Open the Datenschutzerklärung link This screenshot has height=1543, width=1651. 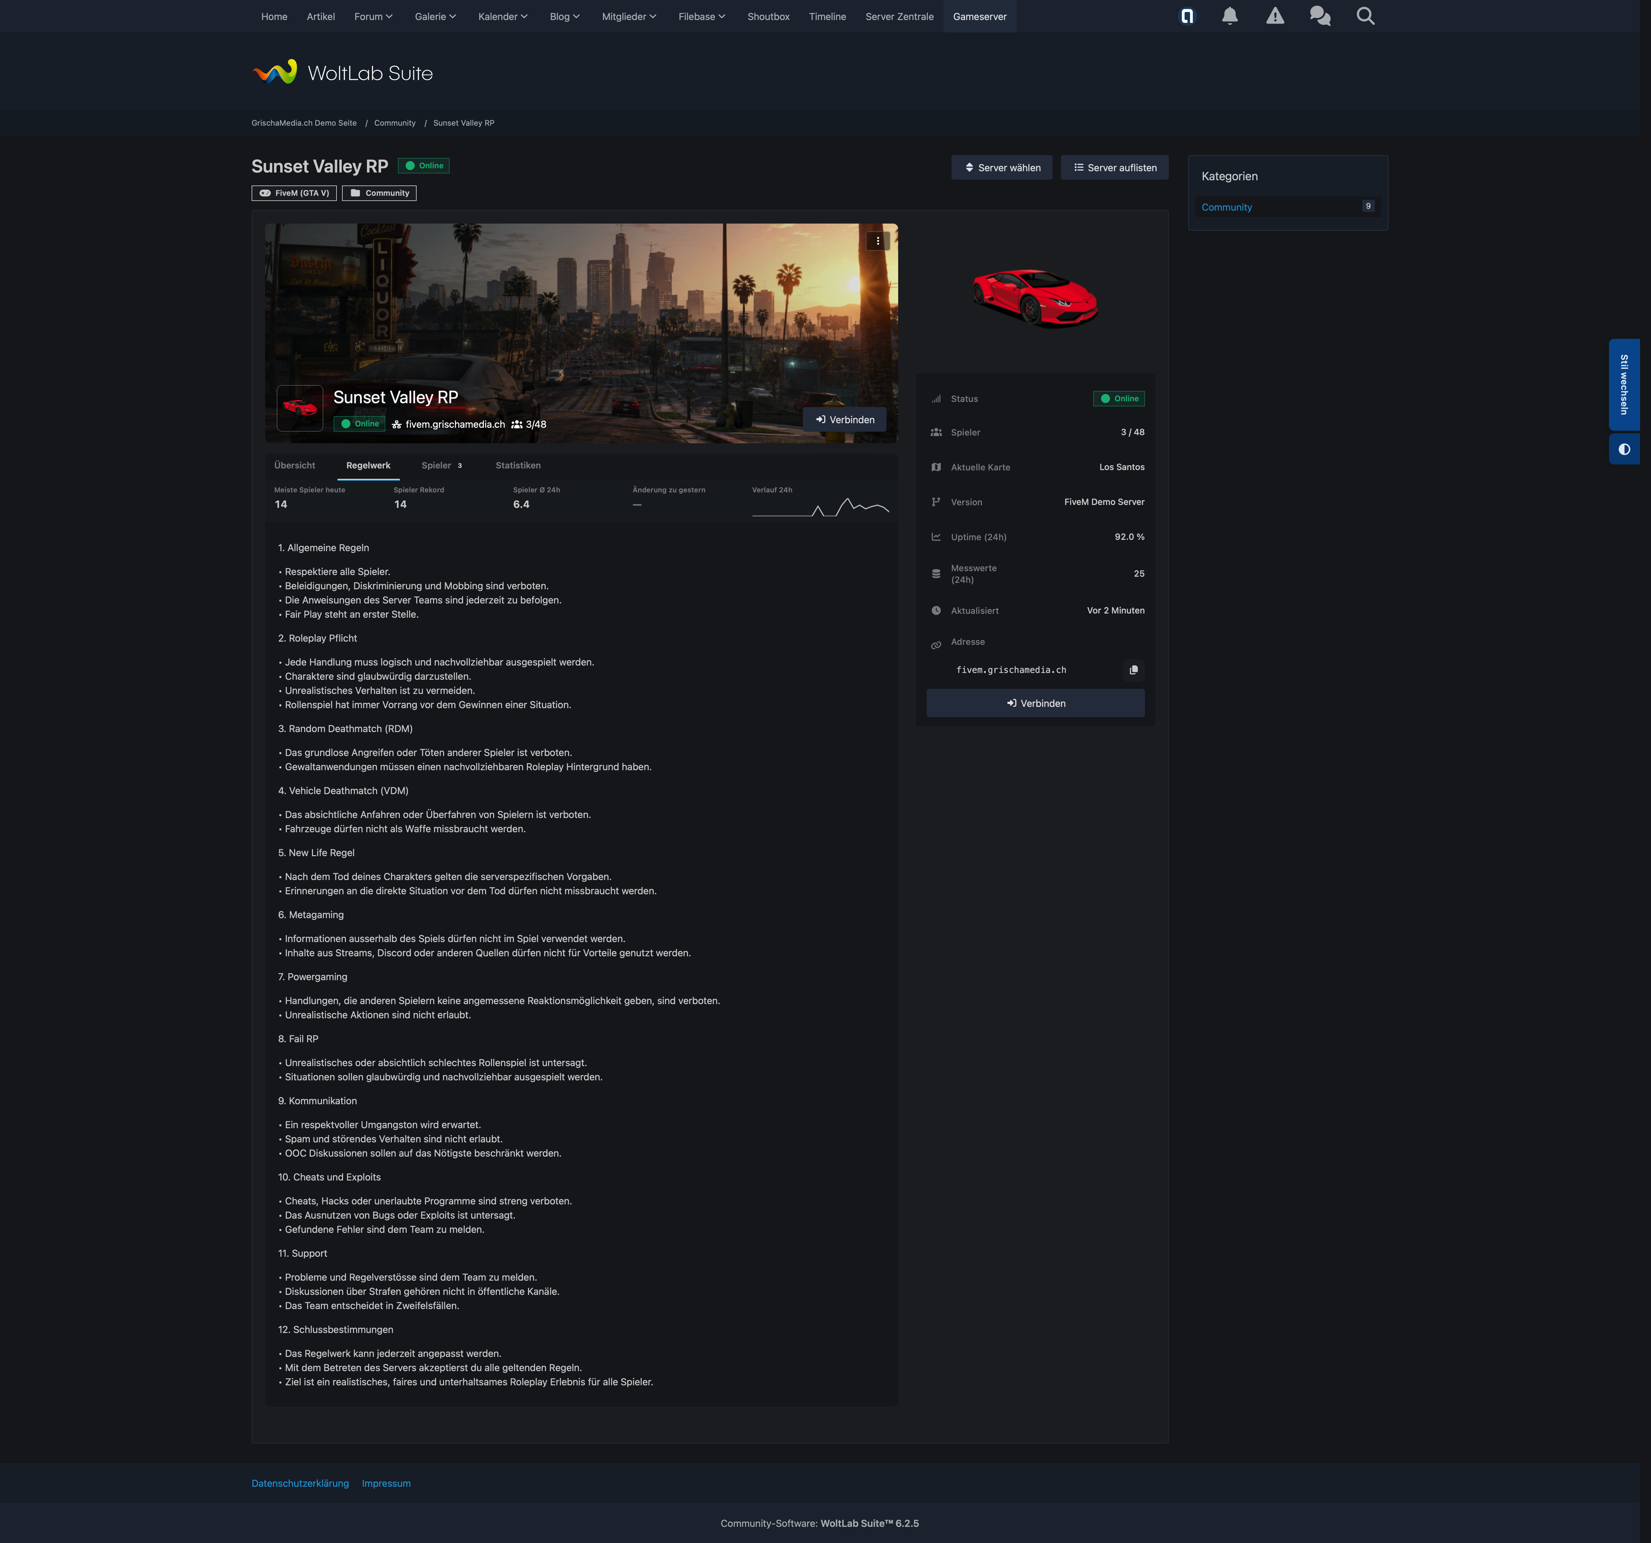(x=300, y=1483)
